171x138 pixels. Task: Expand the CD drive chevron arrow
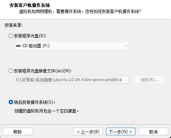(126, 46)
